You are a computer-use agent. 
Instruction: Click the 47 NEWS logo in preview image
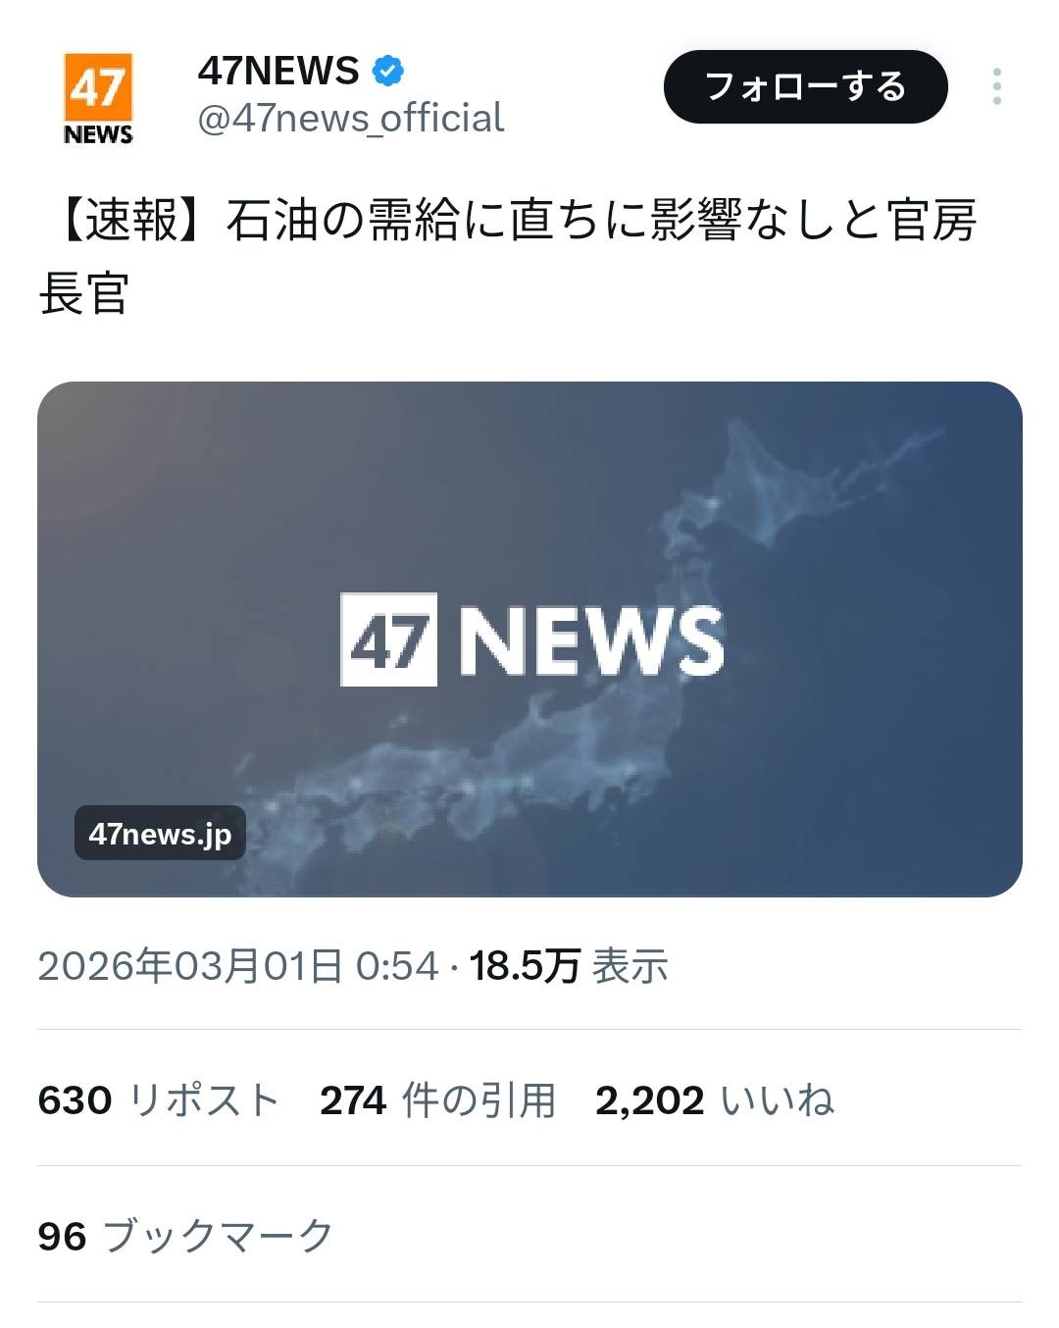pyautogui.click(x=531, y=639)
